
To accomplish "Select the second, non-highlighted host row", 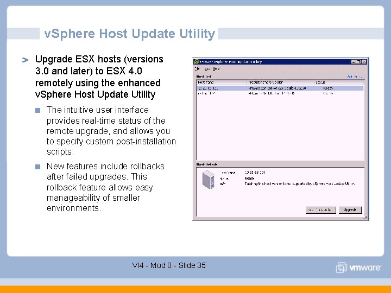I will tap(280, 93).
